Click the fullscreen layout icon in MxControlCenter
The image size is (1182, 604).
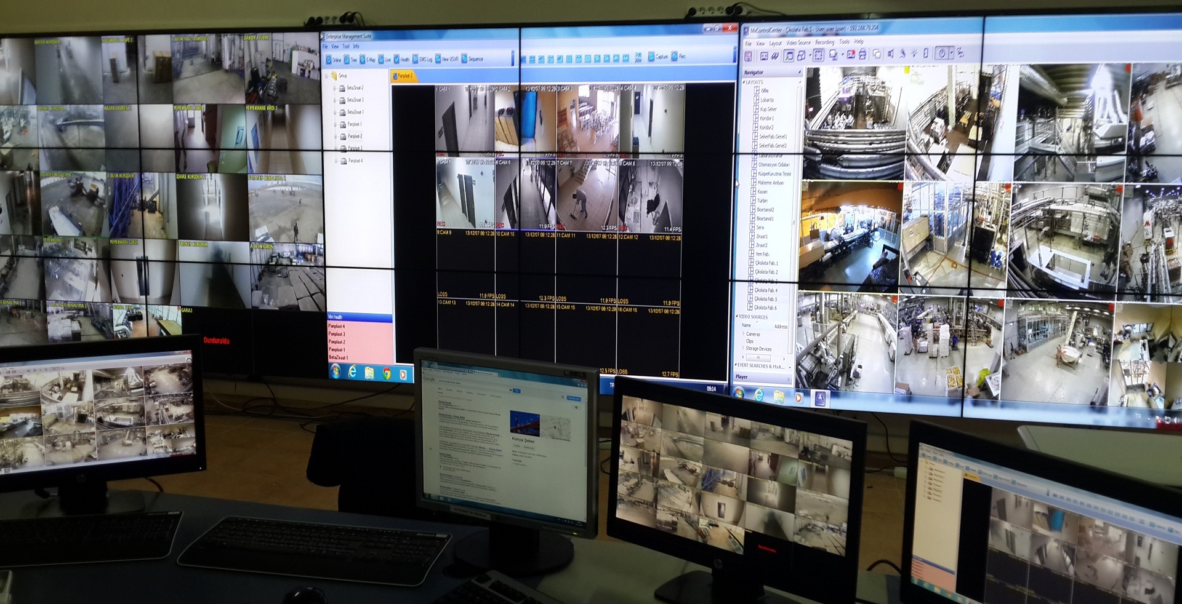click(x=818, y=54)
